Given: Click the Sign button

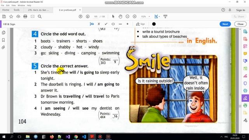Looking at the screenshot, I should pos(140,24).
